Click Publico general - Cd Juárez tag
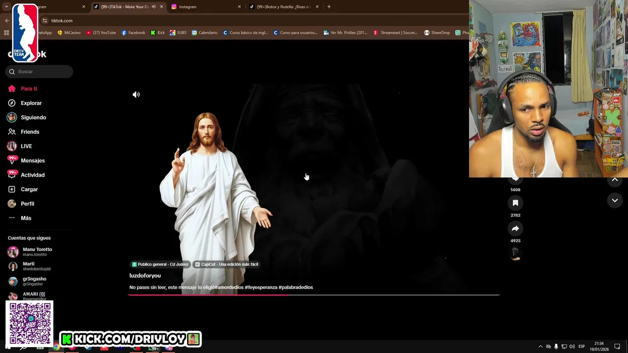The image size is (628, 353). click(160, 264)
